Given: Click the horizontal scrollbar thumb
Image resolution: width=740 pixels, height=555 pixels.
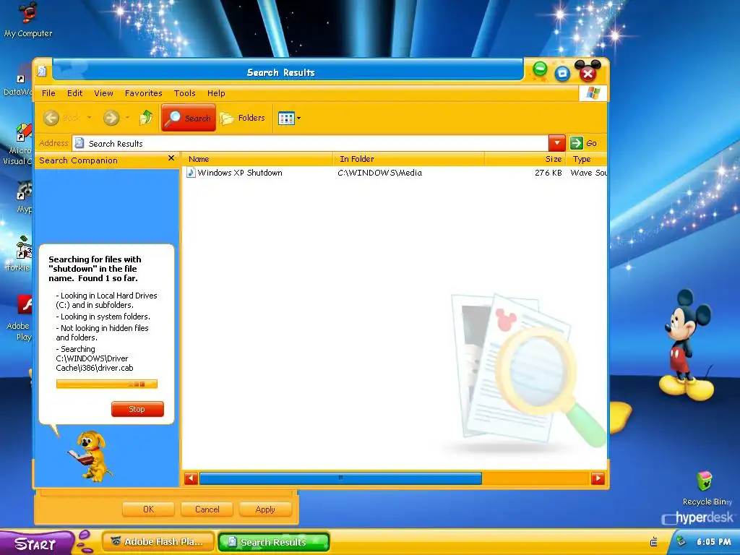Looking at the screenshot, I should pos(340,478).
